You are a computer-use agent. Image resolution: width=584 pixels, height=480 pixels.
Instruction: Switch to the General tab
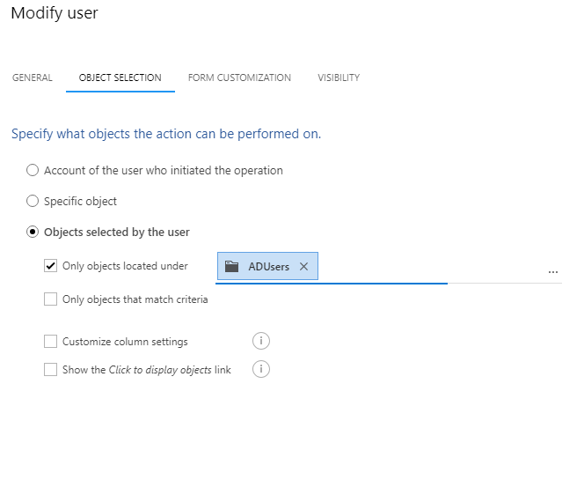[x=33, y=78]
